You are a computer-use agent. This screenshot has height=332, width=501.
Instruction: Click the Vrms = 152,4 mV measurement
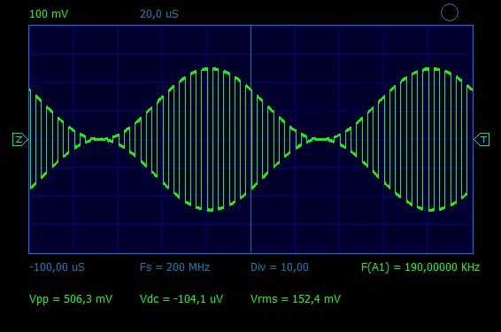click(296, 299)
